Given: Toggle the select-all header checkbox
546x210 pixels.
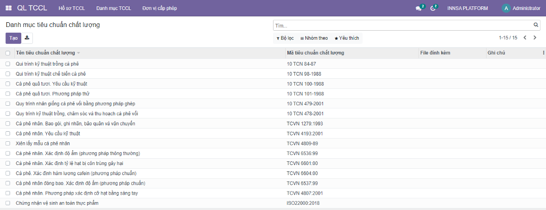Looking at the screenshot, I should click(7, 53).
